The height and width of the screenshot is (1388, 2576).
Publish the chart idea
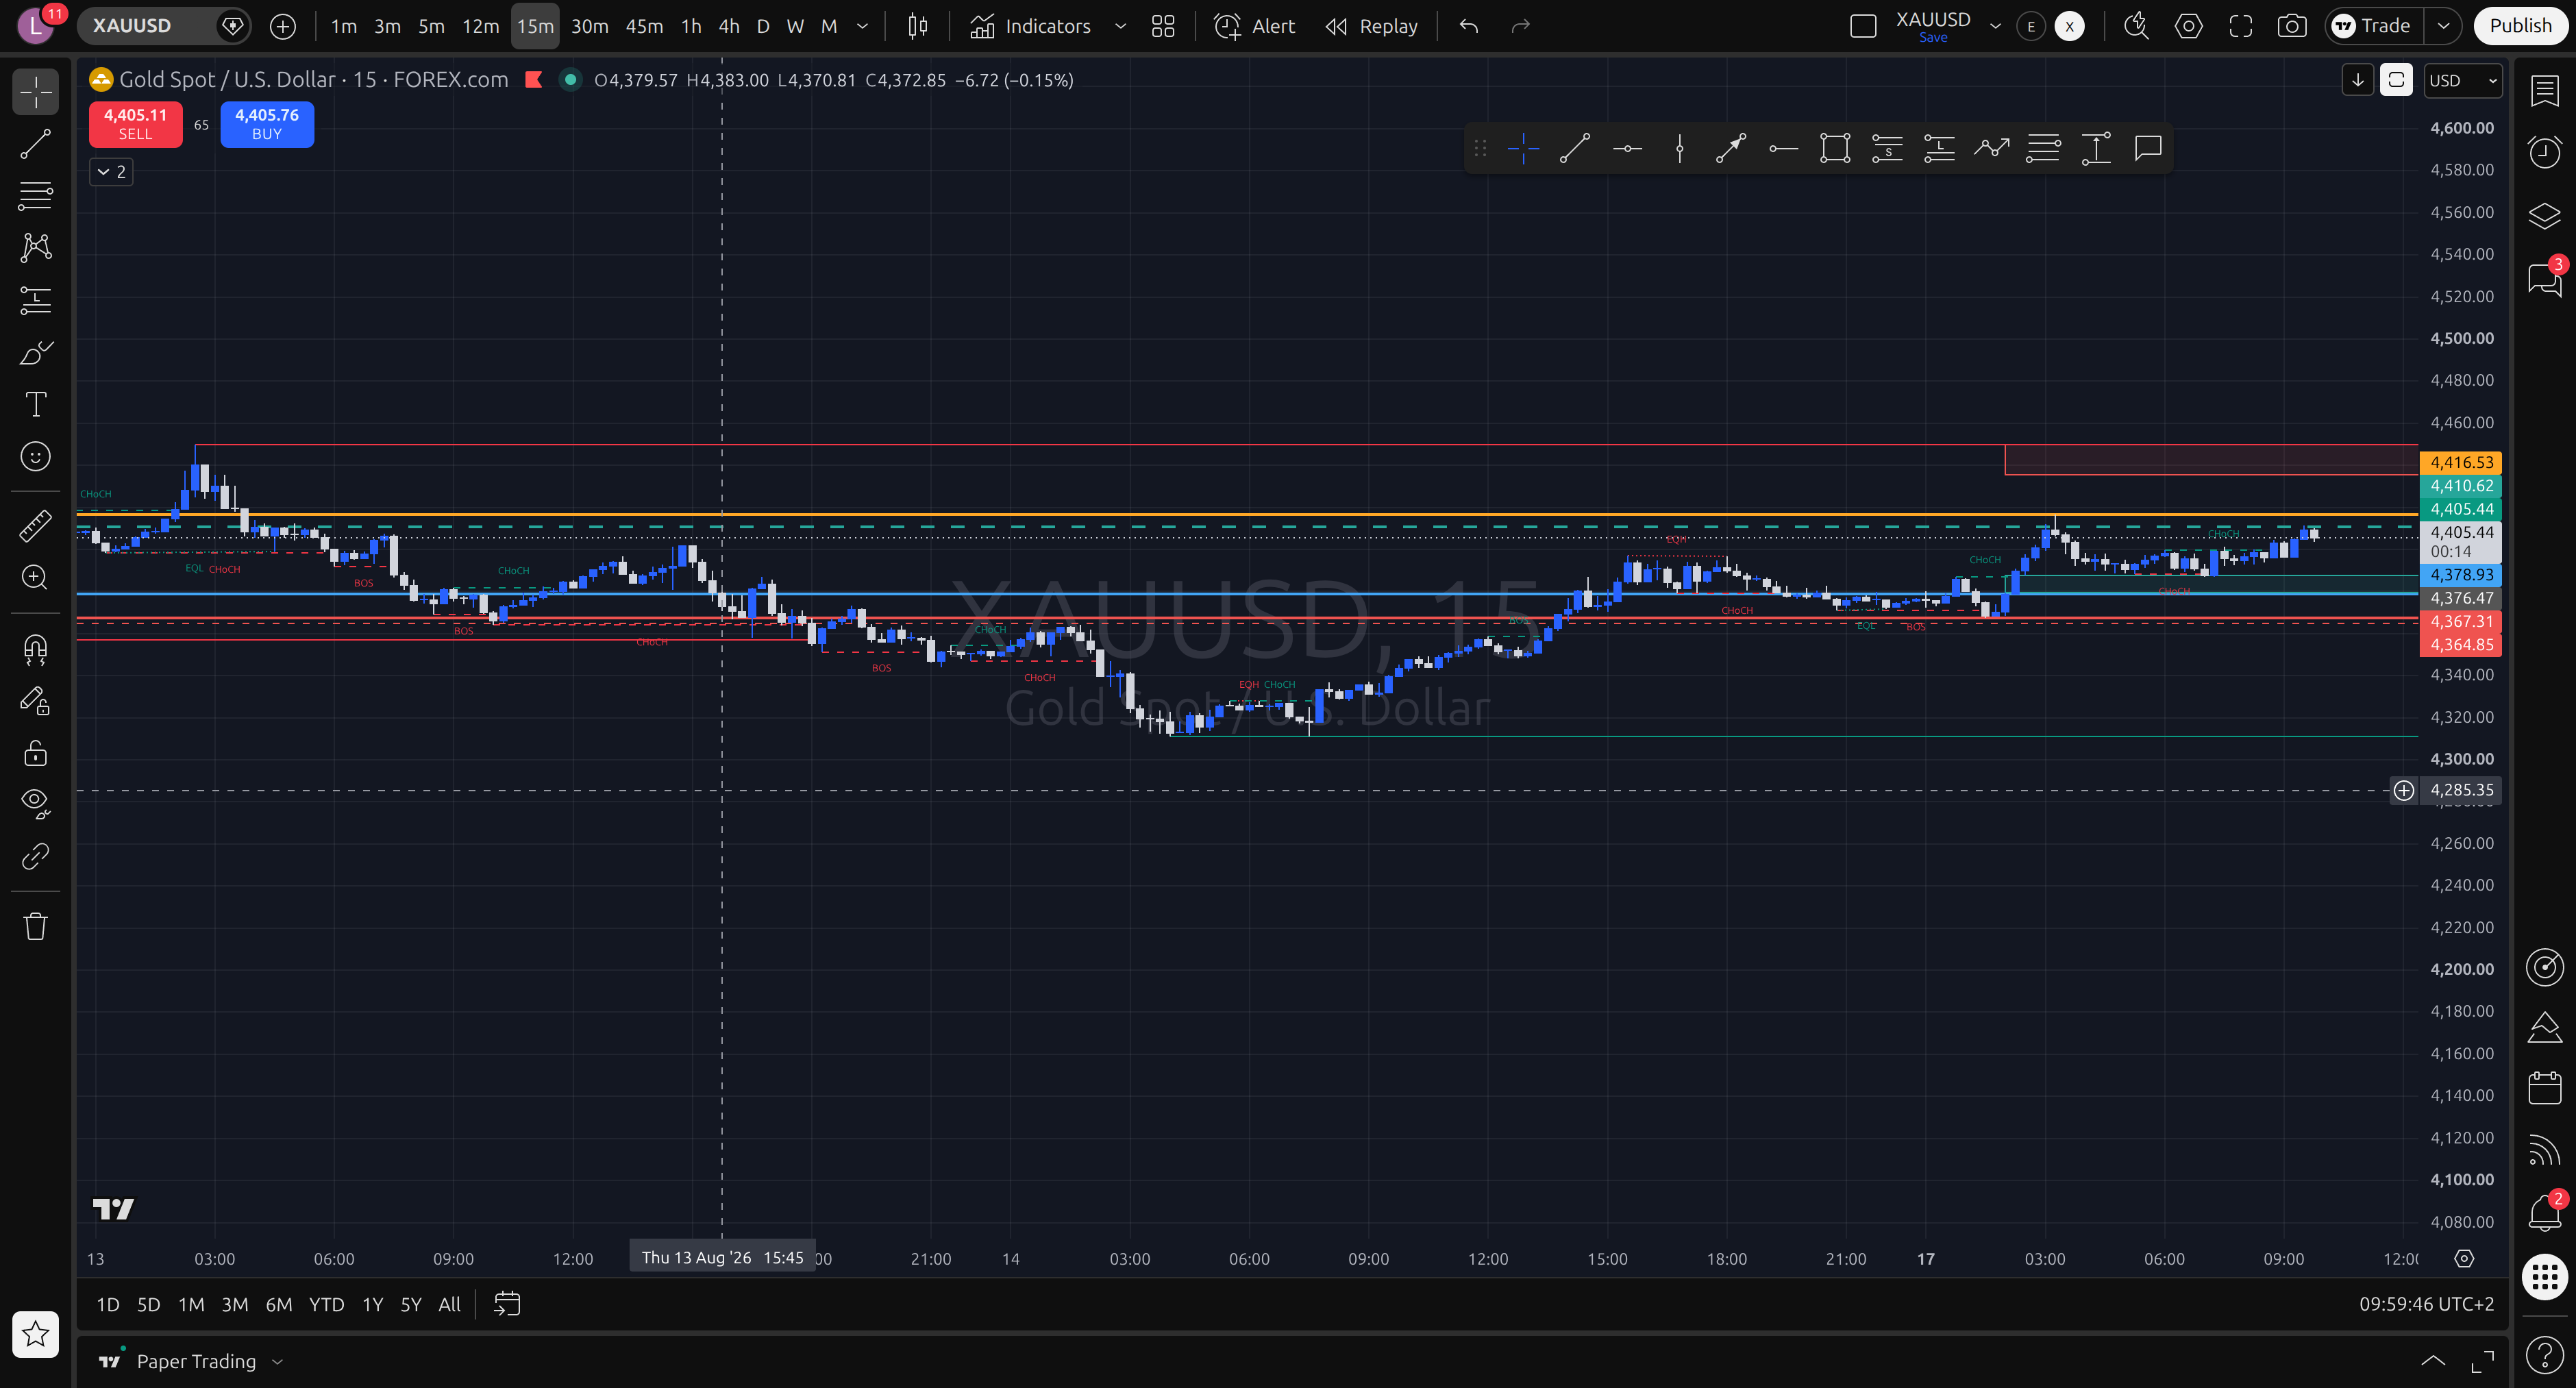[x=2520, y=26]
